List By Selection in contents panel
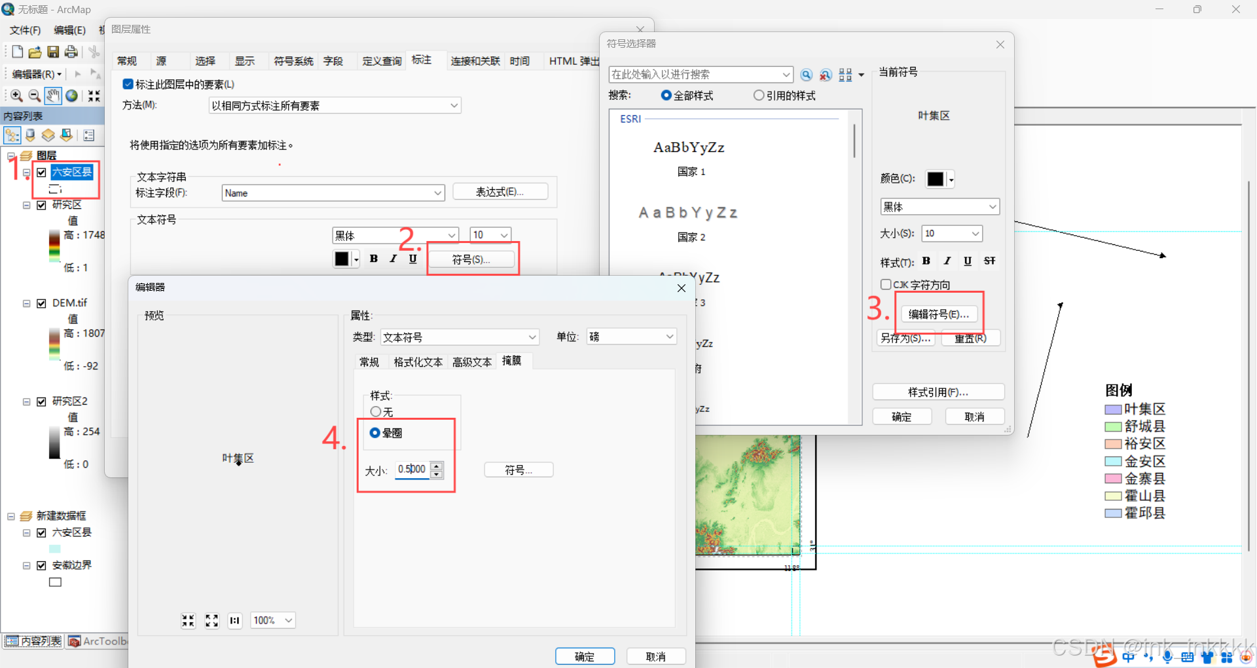1257x668 pixels. pyautogui.click(x=66, y=135)
